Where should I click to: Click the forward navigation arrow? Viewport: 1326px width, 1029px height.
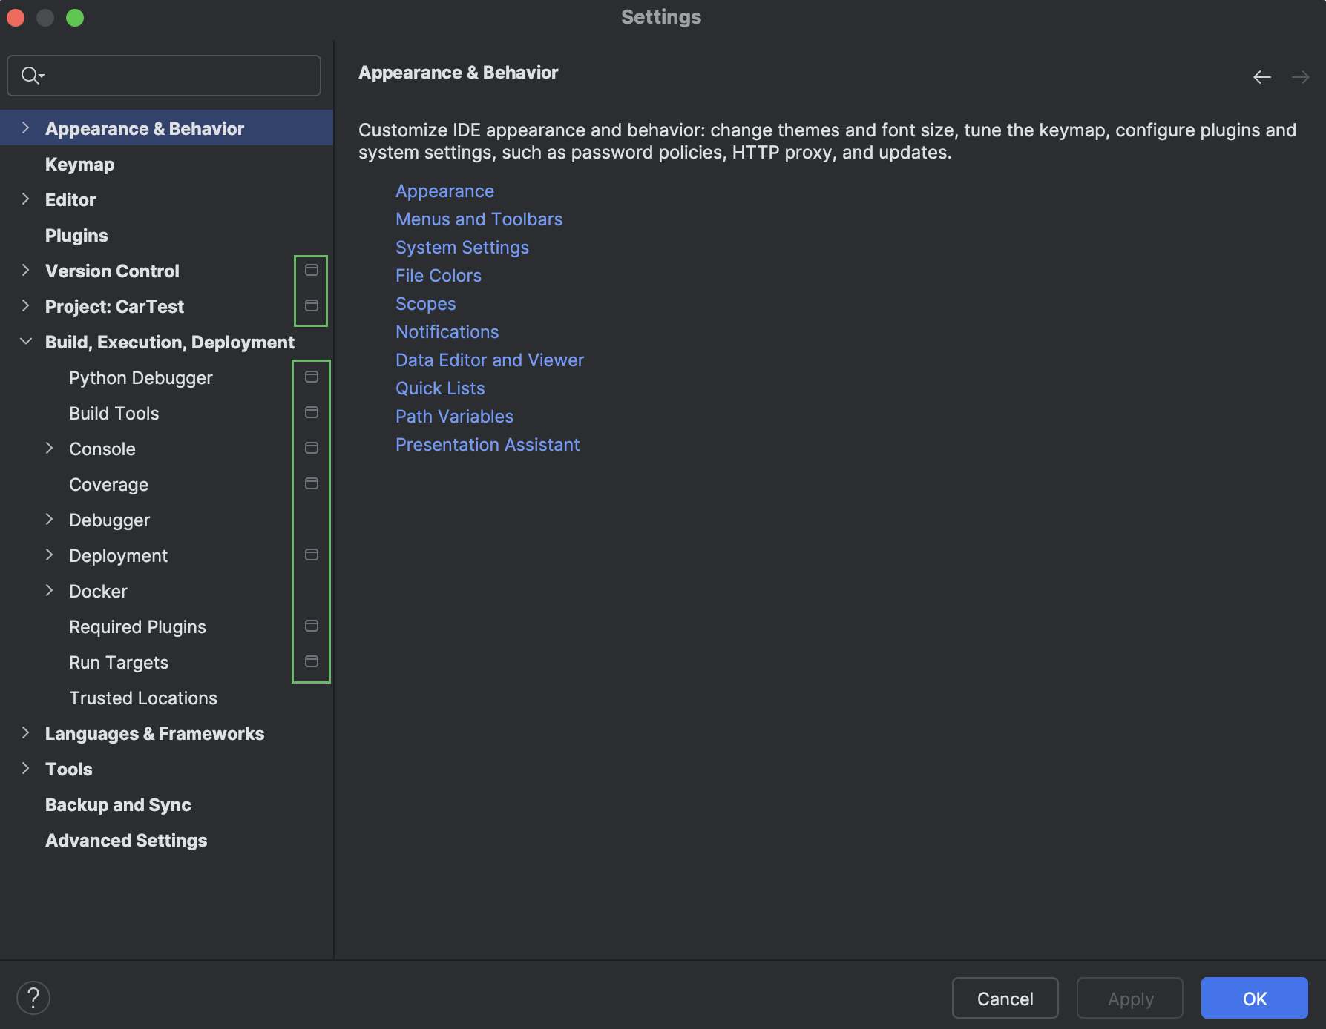click(x=1301, y=76)
